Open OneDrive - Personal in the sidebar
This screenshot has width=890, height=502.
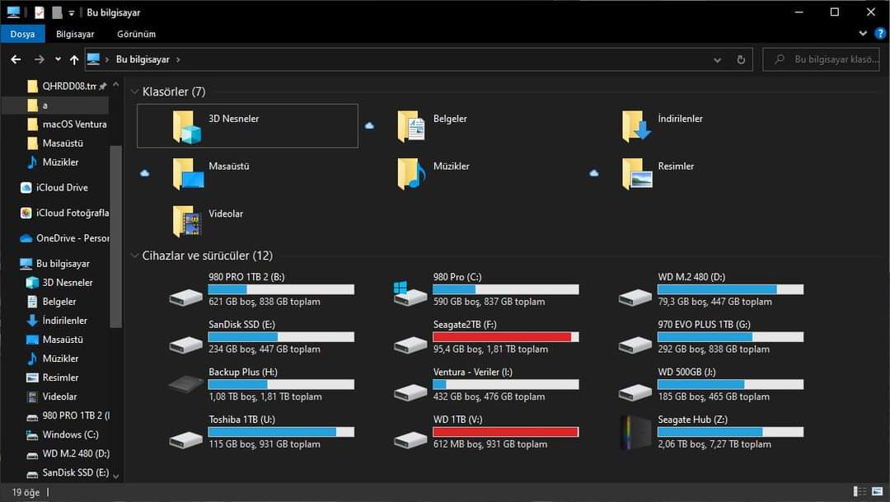pos(64,238)
